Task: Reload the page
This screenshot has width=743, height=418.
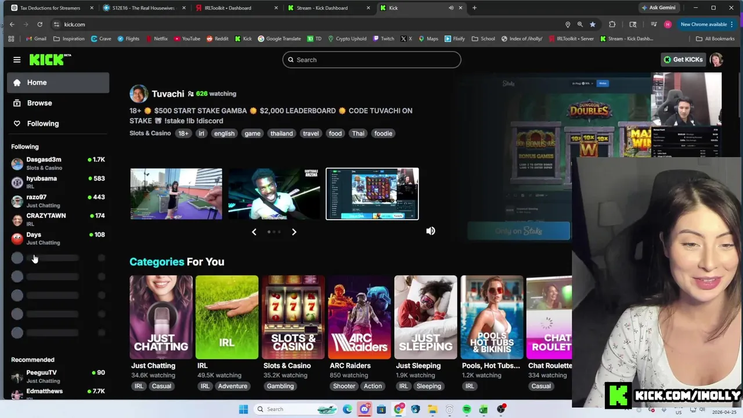Action: 39,24
